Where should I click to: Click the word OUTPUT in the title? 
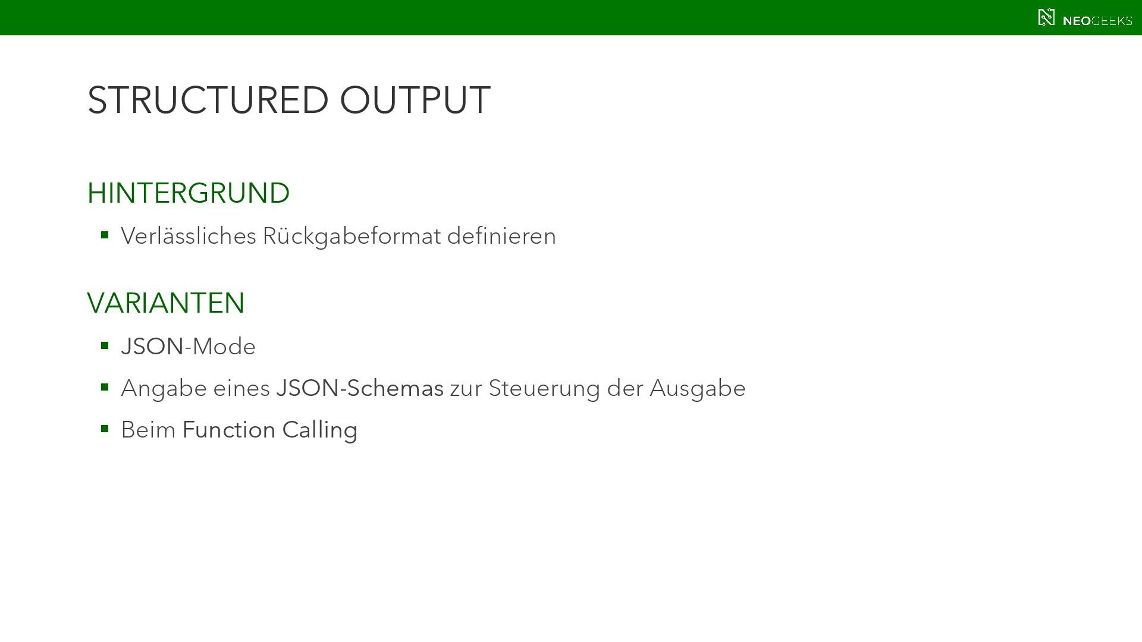pyautogui.click(x=415, y=100)
